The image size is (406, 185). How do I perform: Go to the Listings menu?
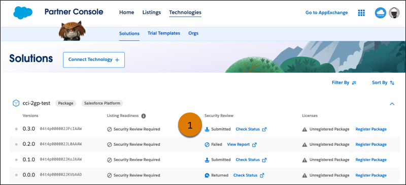(151, 12)
